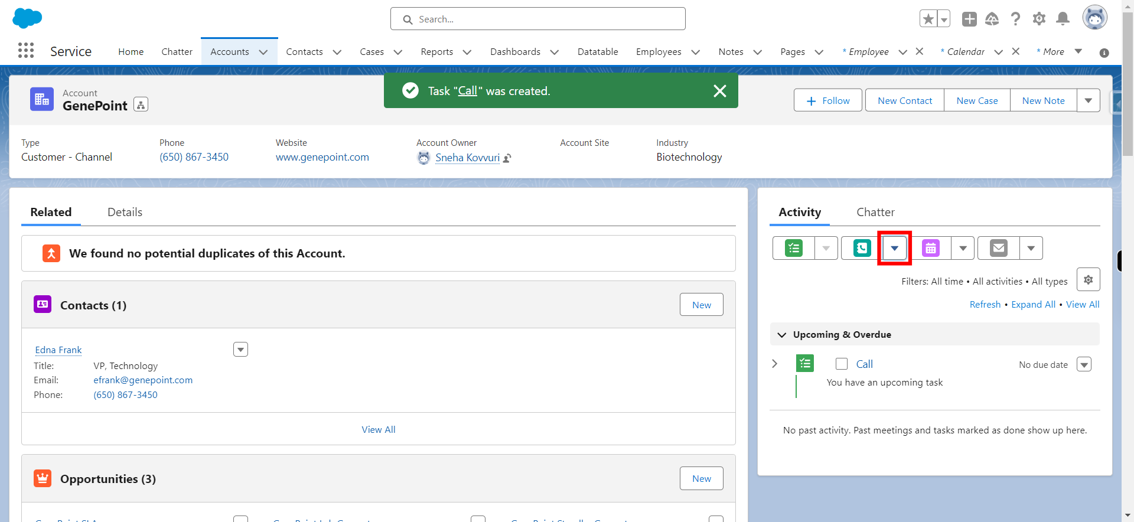Open the Call task row actions dropdown
Image resolution: width=1134 pixels, height=522 pixels.
click(1084, 364)
